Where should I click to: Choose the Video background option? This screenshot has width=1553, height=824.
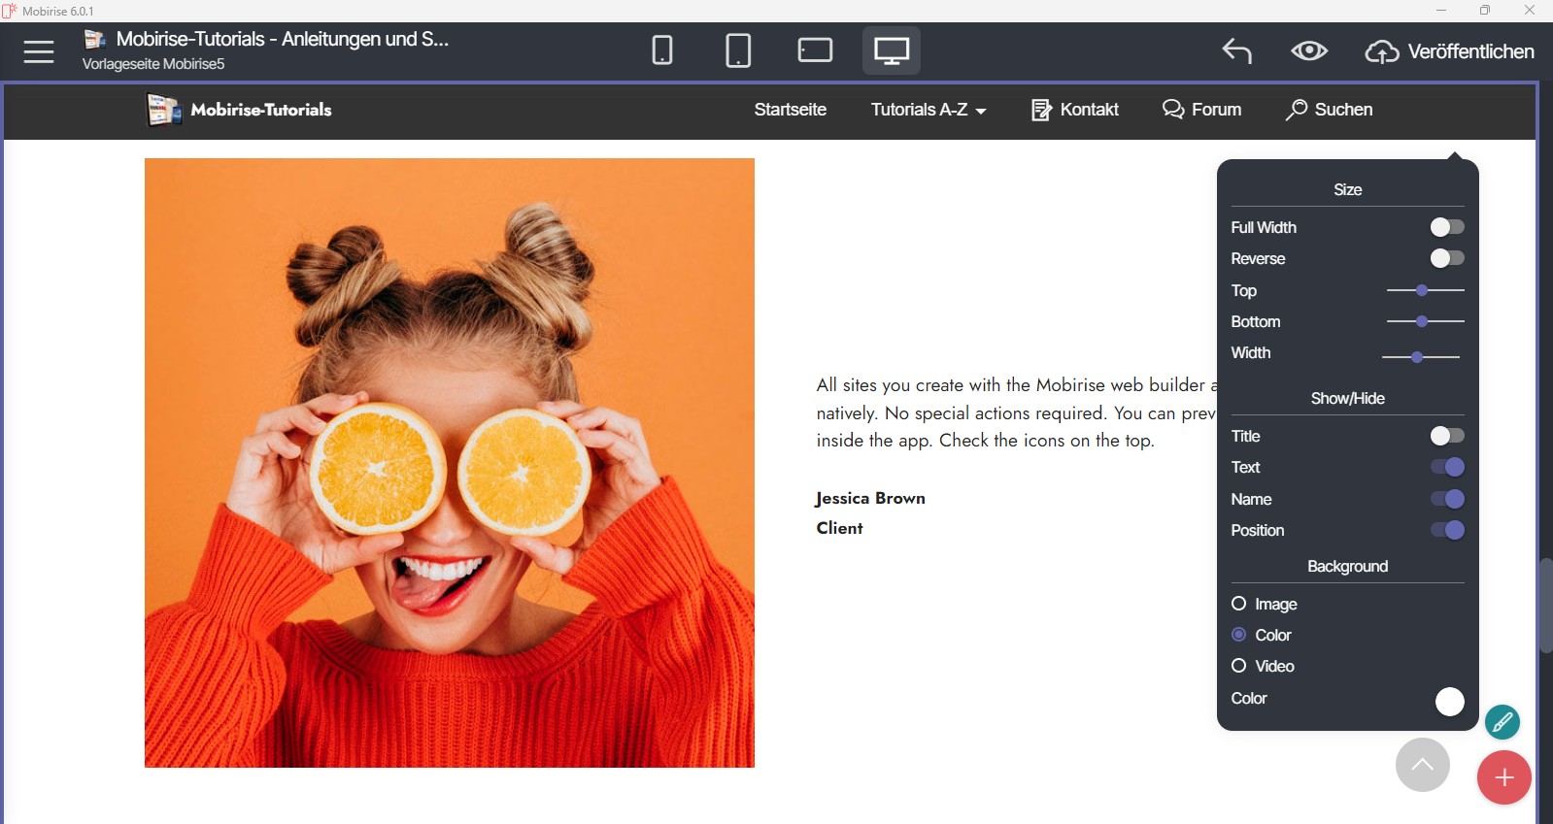(1239, 666)
